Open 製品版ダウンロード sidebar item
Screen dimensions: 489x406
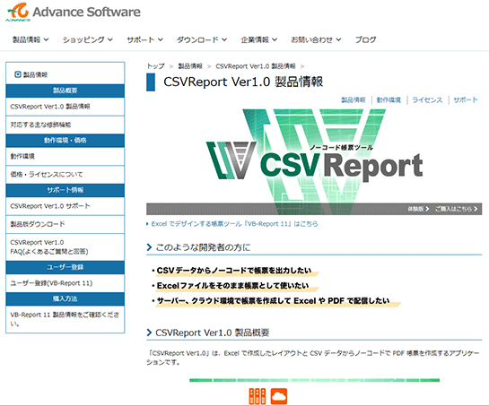65,224
